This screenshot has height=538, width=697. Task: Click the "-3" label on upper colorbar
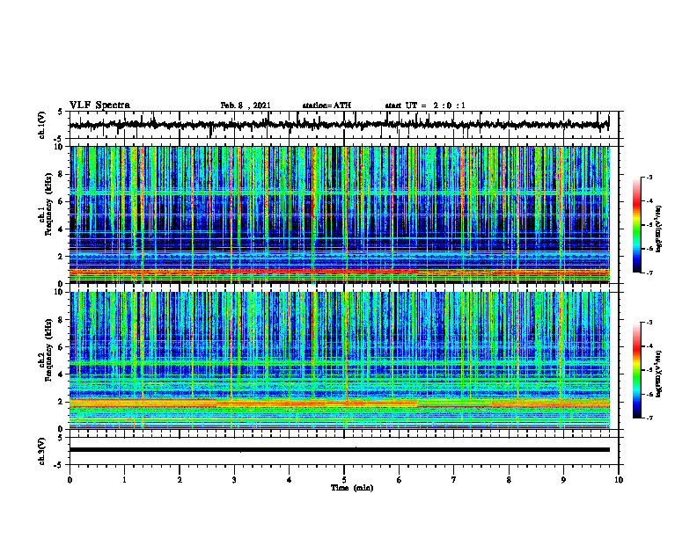coord(649,177)
